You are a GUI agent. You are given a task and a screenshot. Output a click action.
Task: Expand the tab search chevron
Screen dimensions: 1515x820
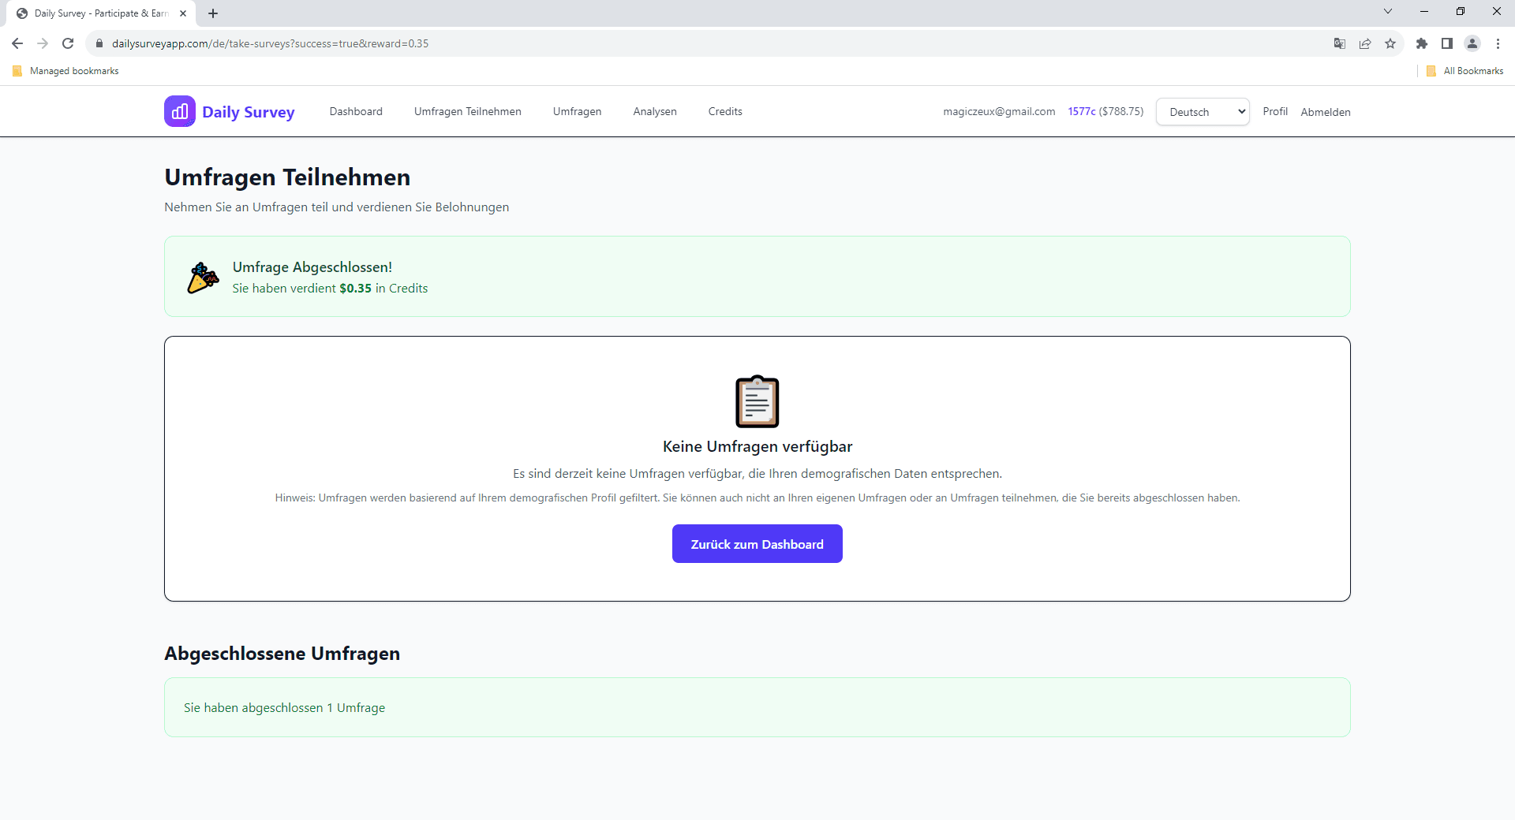pos(1387,12)
